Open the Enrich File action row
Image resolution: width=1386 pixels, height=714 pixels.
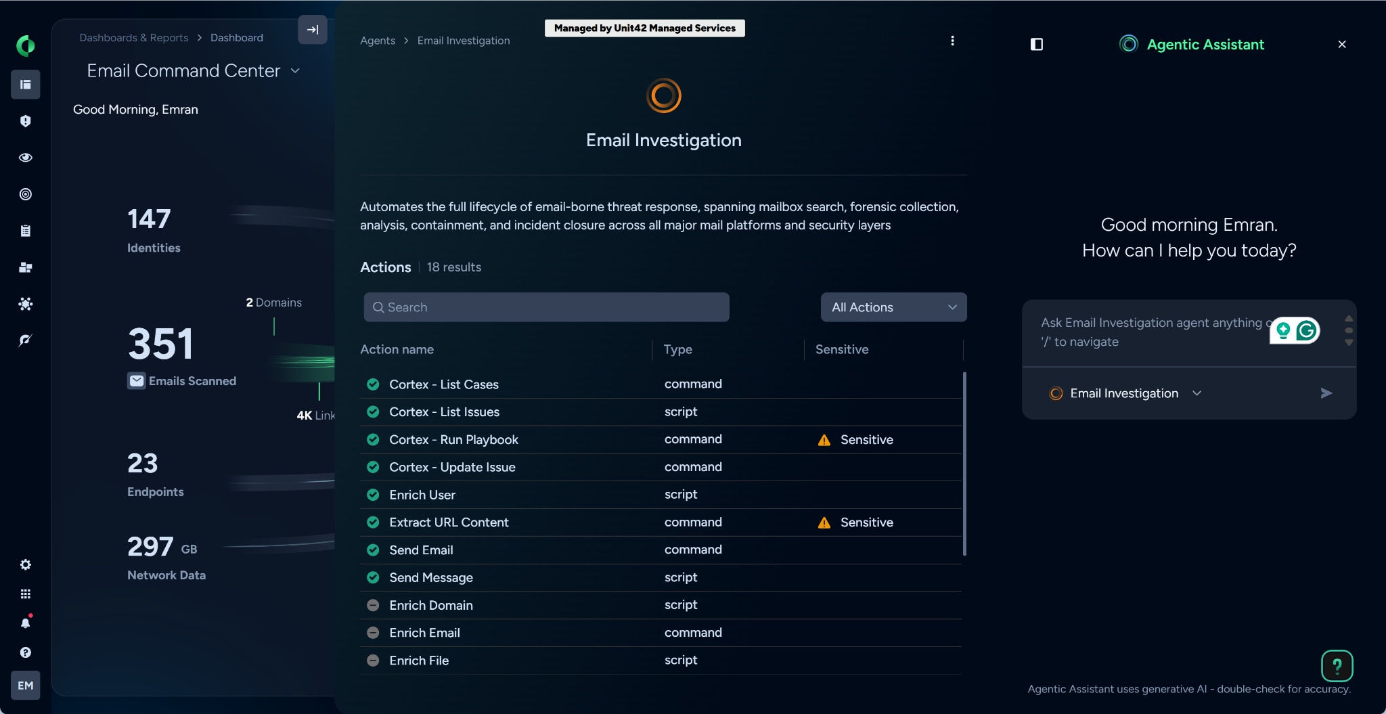click(661, 661)
